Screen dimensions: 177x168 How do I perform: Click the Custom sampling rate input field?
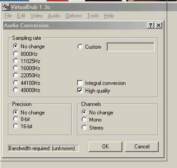point(131,47)
